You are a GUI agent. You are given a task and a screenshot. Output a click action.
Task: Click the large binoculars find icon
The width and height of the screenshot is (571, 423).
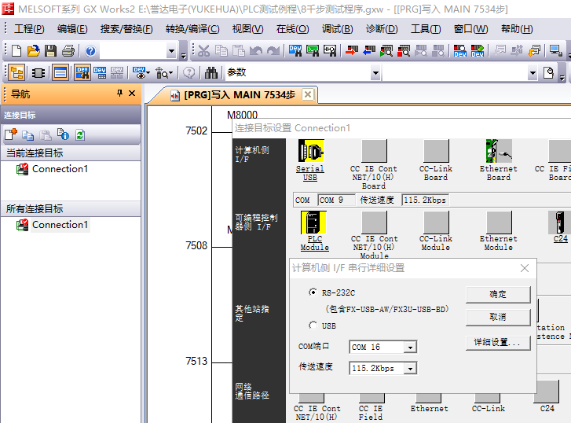click(x=210, y=73)
